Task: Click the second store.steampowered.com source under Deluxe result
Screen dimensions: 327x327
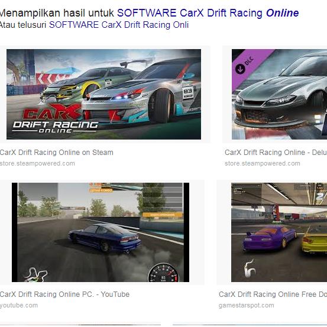Action: (263, 163)
